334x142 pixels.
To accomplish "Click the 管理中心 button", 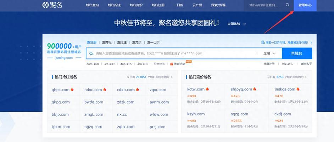I will (305, 5).
